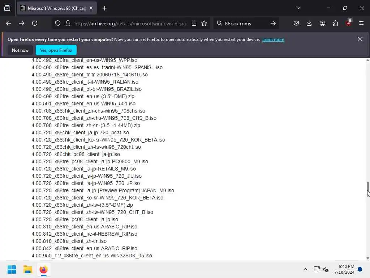
Task: Select 4.00.720 zh-tw (3.5''-DMF).zip file
Action: (x=82, y=205)
